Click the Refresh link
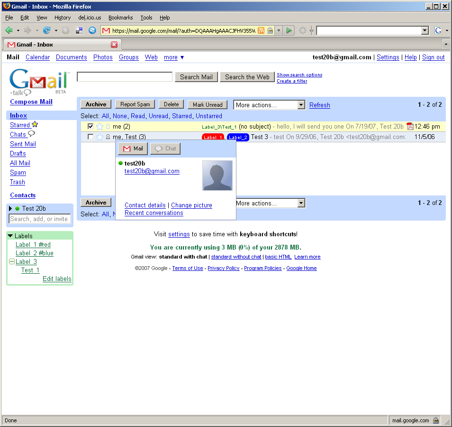This screenshot has width=452, height=427. pyautogui.click(x=320, y=105)
